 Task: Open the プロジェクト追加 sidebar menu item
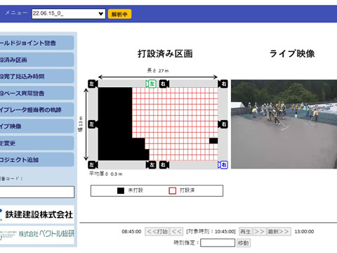click(x=37, y=160)
